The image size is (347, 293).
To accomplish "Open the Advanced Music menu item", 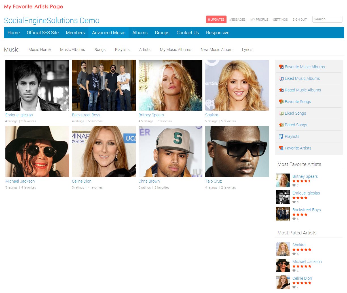I will [x=108, y=33].
